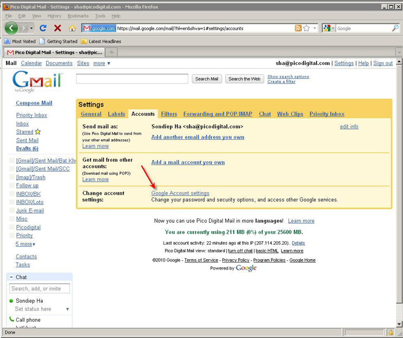
Task: Click the 'turn off chat' link
Action: [240, 250]
